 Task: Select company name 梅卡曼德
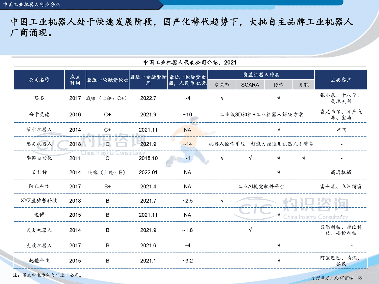point(39,114)
